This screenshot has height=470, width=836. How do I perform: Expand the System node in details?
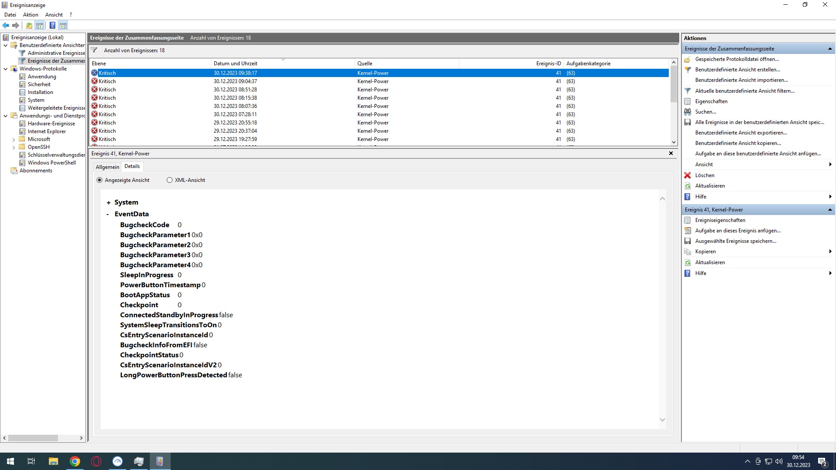108,203
